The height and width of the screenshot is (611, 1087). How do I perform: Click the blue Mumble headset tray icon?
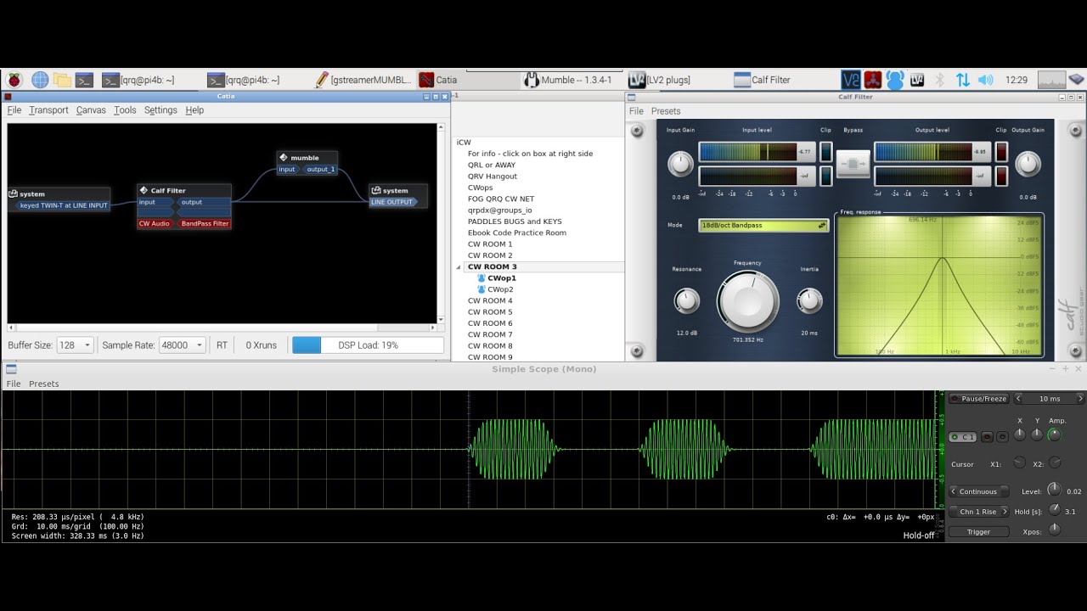[x=895, y=80]
